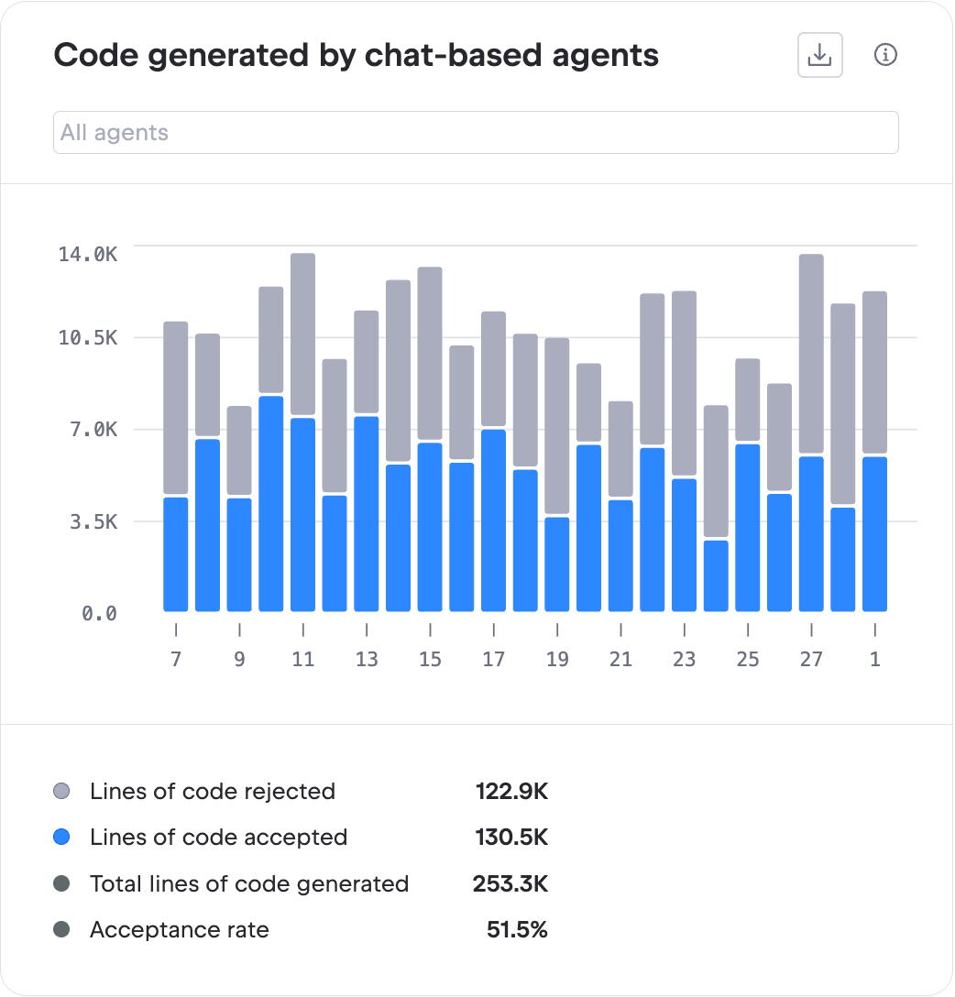
Task: Open the chart info tooltip icon
Action: pyautogui.click(x=885, y=55)
